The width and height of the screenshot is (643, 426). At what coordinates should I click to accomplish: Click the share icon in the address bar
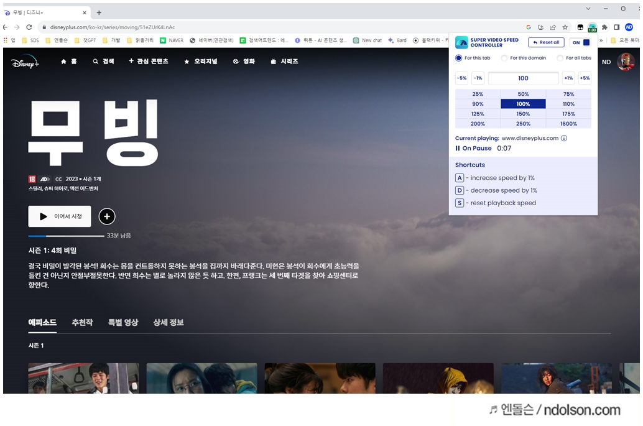point(553,27)
